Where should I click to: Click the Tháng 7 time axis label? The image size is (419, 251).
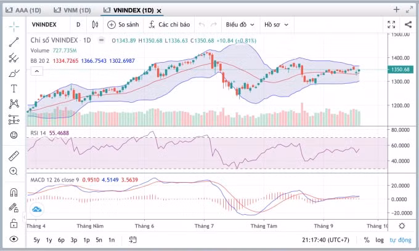tap(204, 226)
